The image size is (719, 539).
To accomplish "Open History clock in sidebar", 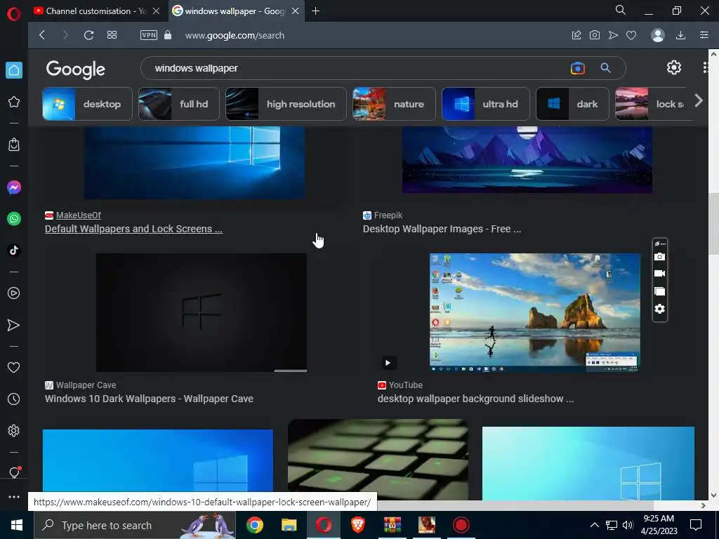I will coord(14,399).
